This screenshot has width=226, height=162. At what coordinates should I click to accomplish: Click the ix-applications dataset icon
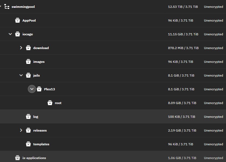[18, 158]
